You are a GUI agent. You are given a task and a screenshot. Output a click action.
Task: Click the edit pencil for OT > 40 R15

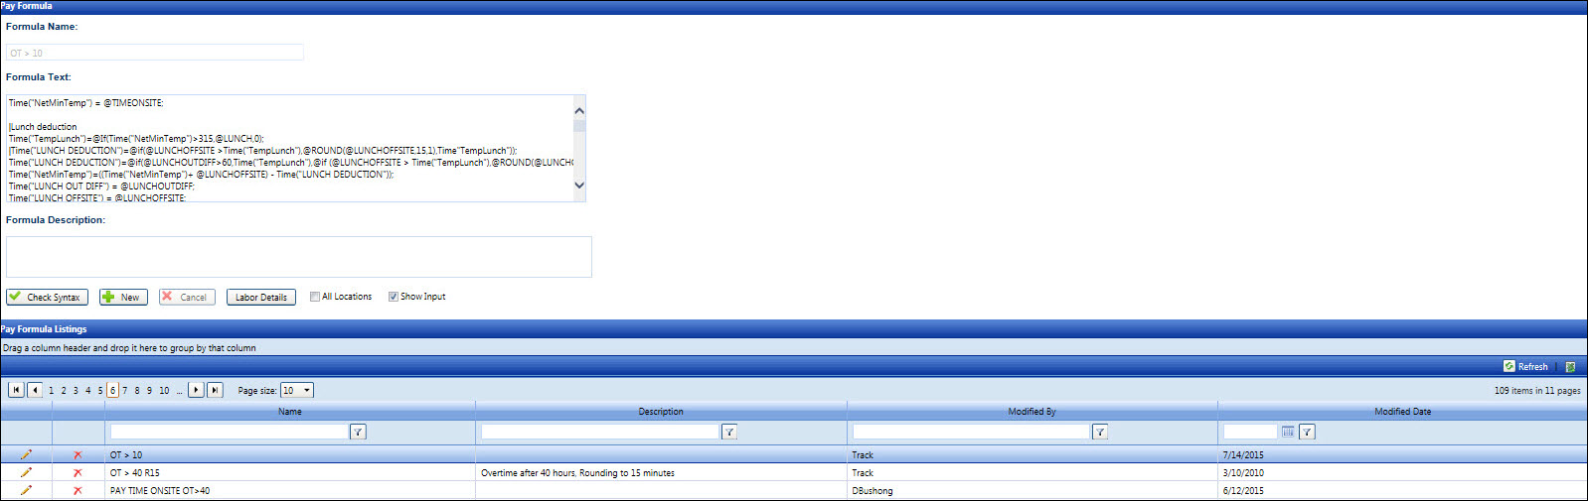click(26, 473)
